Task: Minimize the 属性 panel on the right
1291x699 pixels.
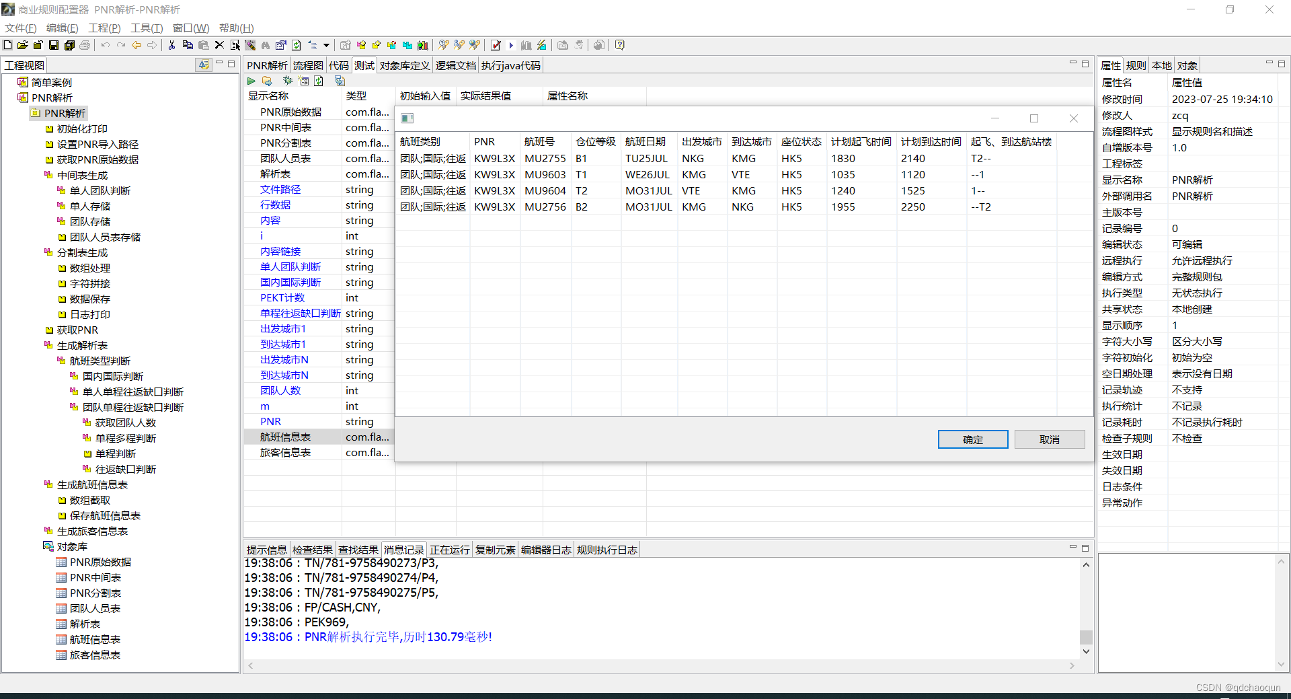Action: 1269,63
